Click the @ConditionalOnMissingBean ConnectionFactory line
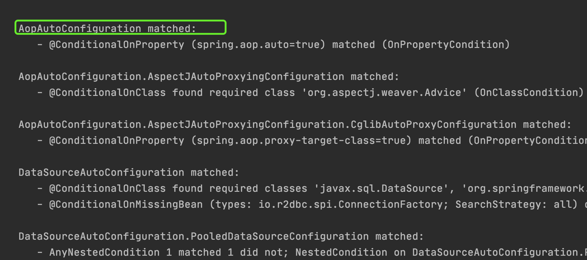The height and width of the screenshot is (260, 587). 312,204
